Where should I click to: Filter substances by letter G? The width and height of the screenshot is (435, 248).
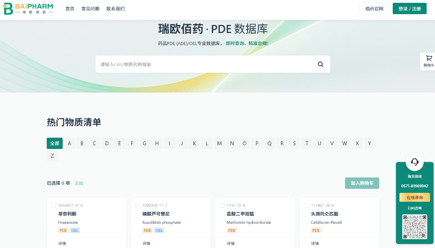[x=144, y=143]
